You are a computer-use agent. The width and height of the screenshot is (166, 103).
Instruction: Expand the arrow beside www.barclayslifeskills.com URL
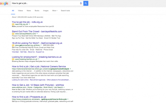(x=37, y=34)
